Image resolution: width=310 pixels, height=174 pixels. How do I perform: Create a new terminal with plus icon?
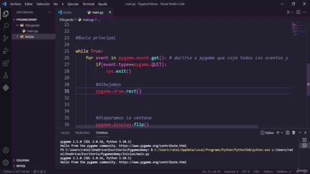tap(278, 132)
